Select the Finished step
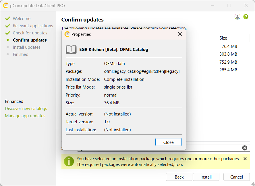The image size is (255, 186). 21,54
